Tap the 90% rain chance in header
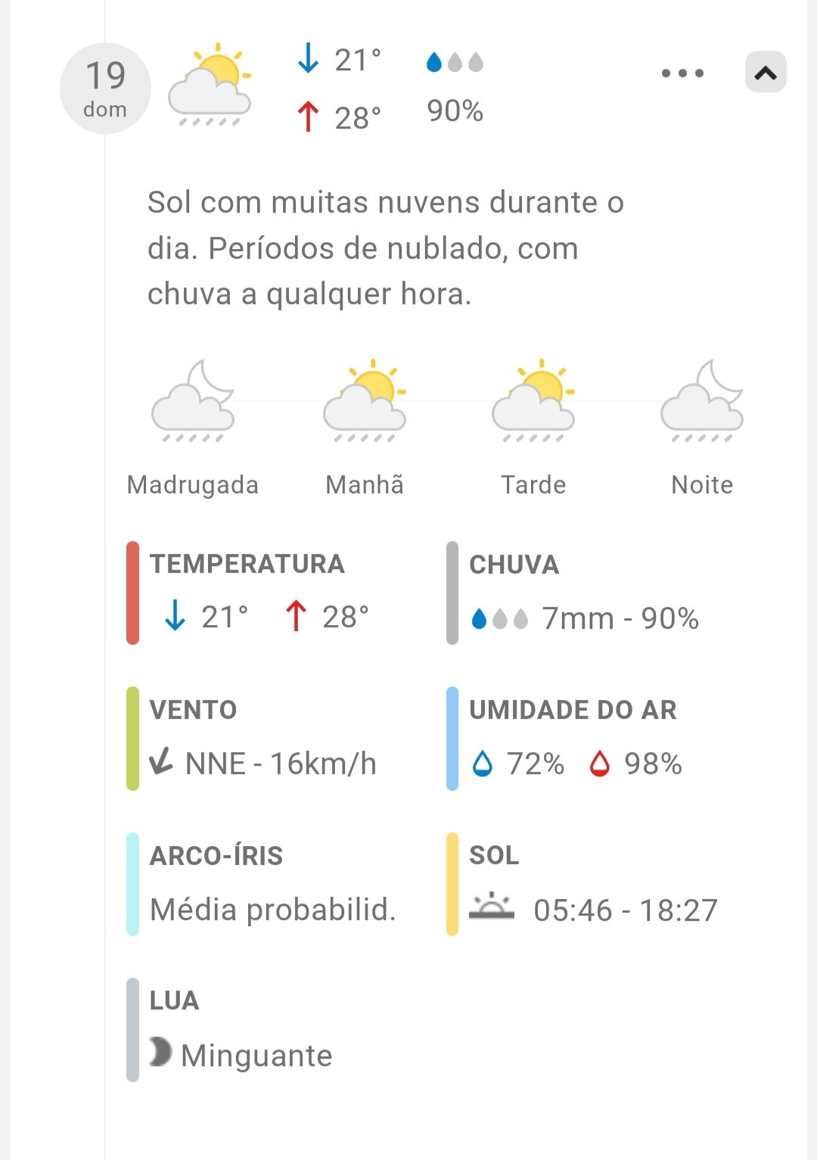This screenshot has height=1160, width=817. click(x=455, y=111)
